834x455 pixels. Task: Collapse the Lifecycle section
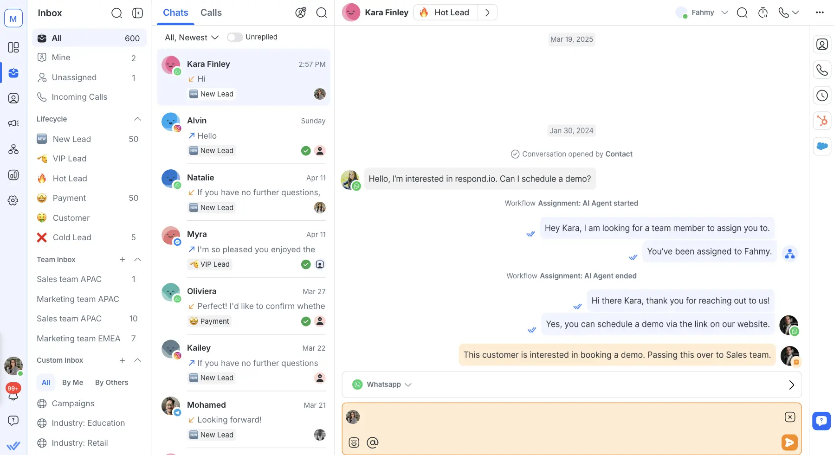point(137,119)
